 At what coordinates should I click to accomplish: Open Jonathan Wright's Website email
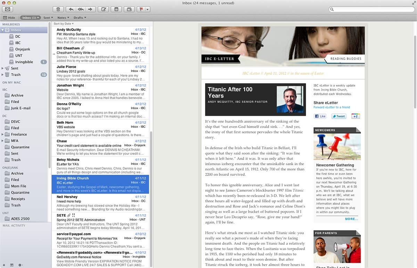[100, 92]
